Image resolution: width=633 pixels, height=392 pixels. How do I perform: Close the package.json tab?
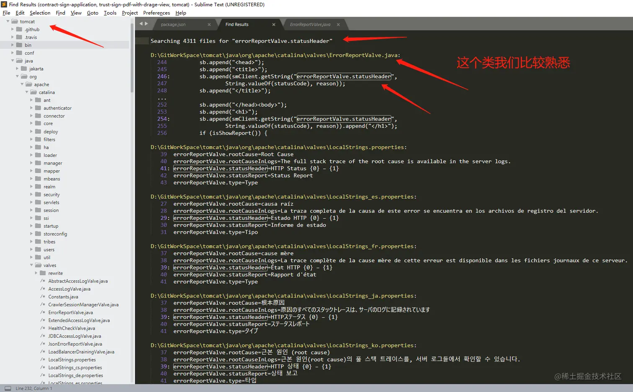tap(209, 25)
